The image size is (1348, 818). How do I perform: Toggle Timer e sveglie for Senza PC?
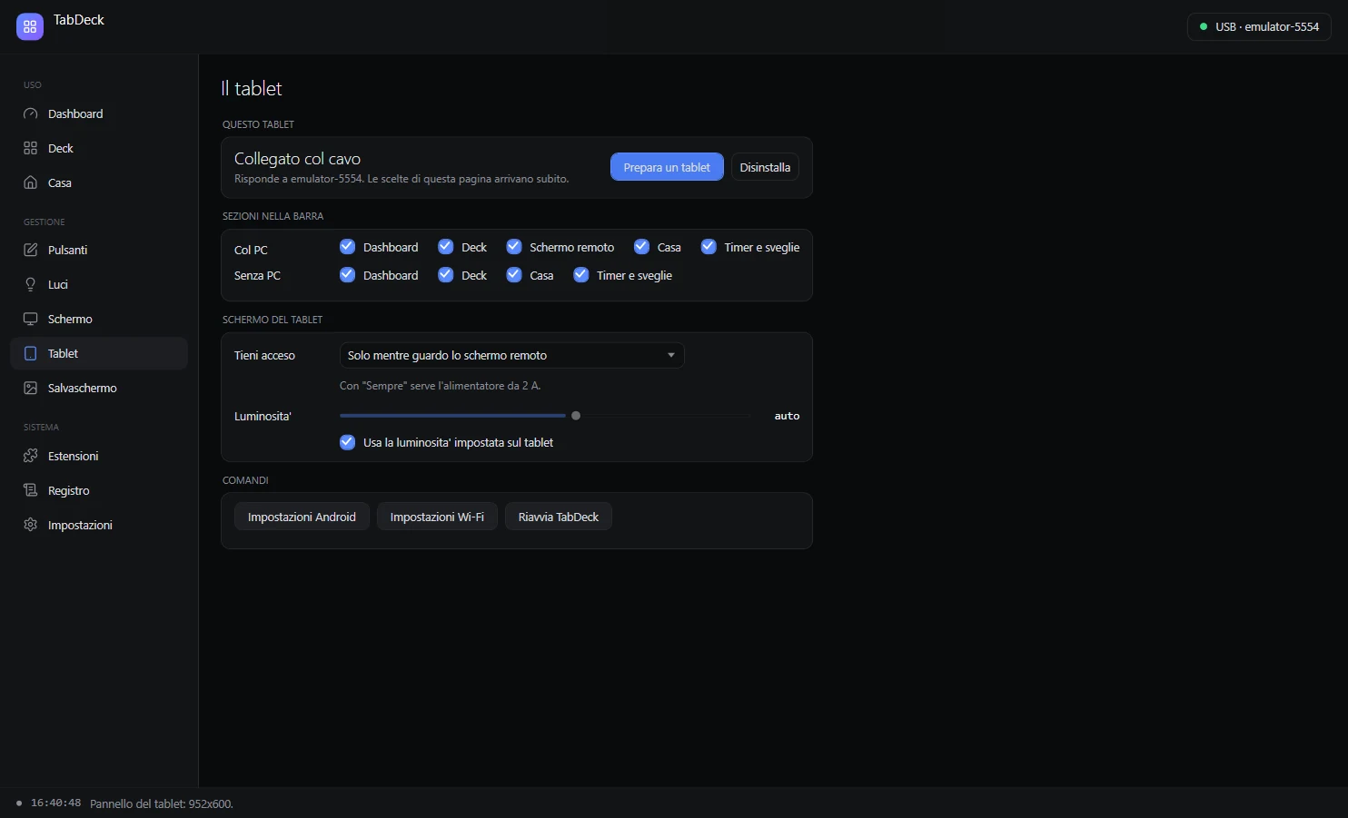coord(581,275)
